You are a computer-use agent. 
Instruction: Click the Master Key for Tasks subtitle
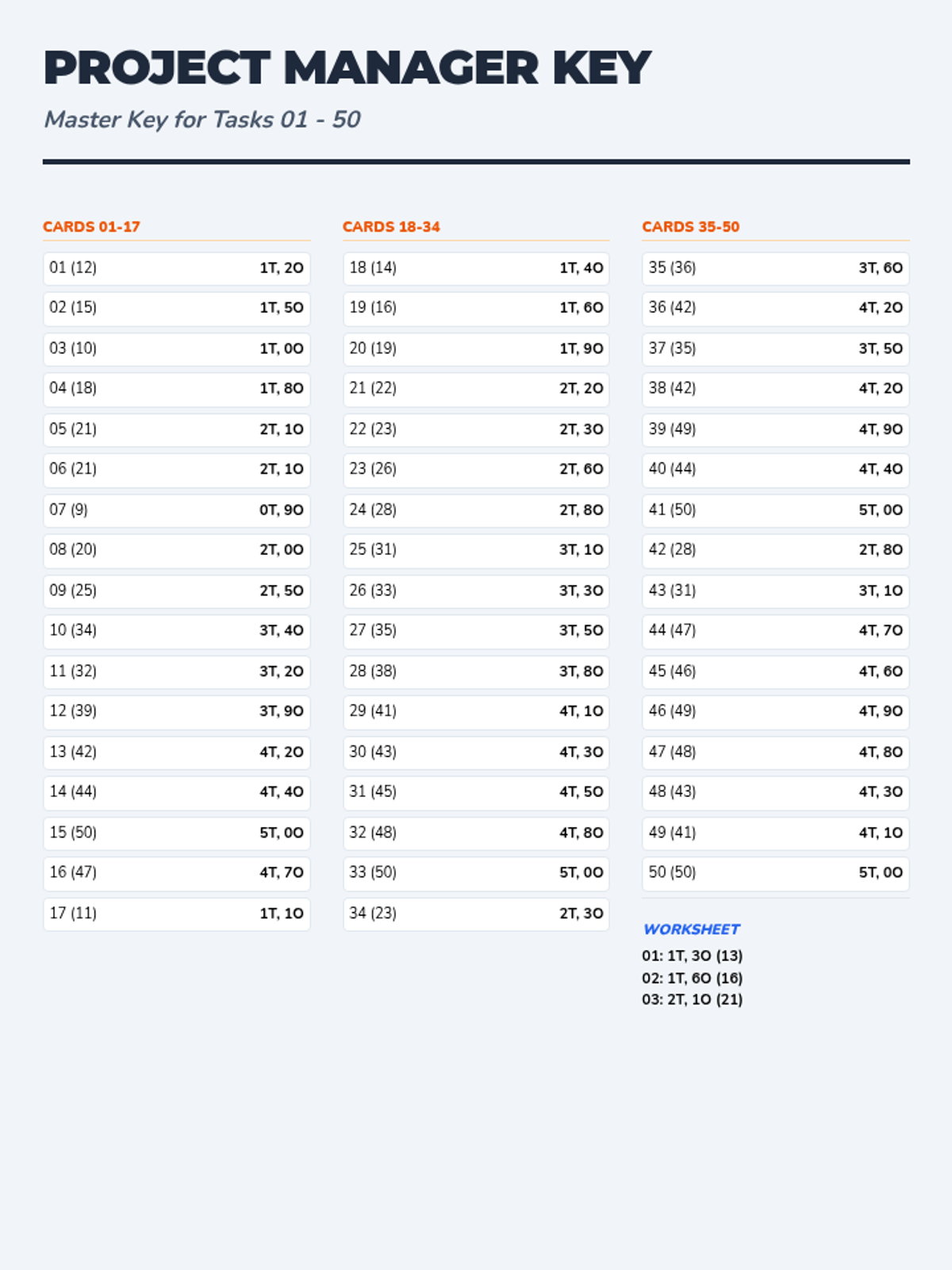pyautogui.click(x=202, y=119)
